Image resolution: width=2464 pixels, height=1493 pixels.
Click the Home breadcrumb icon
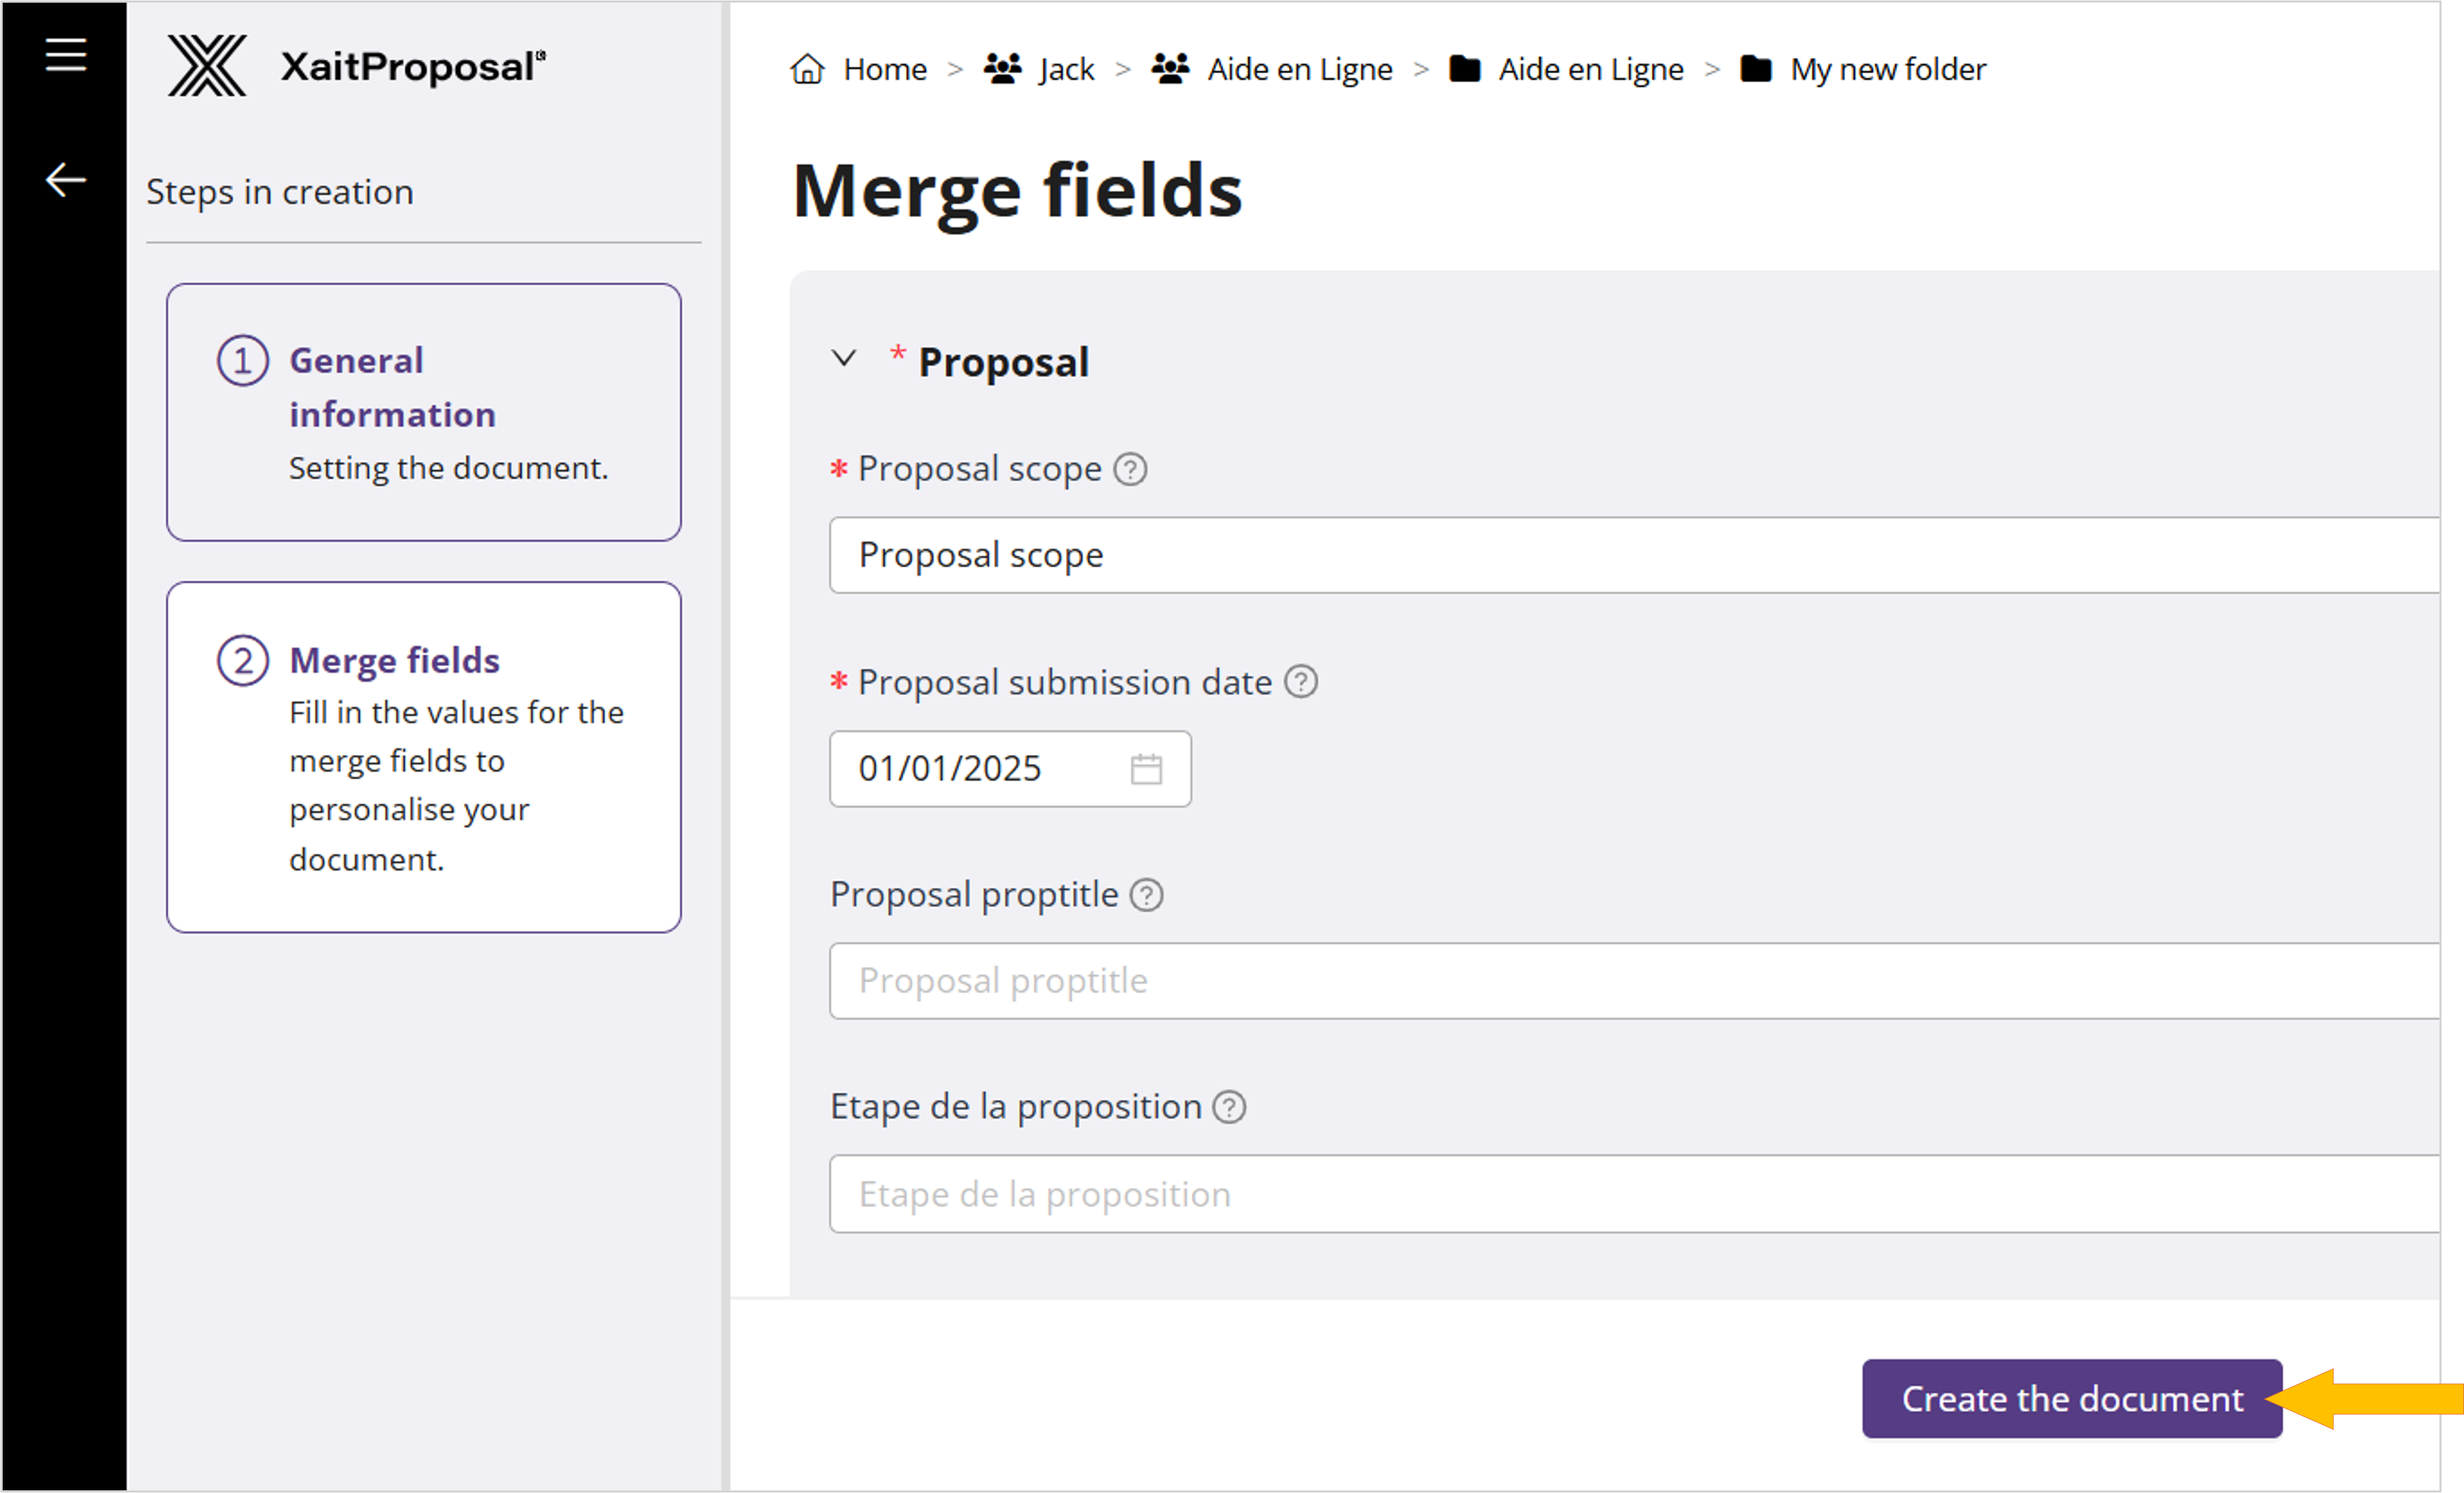coord(807,69)
